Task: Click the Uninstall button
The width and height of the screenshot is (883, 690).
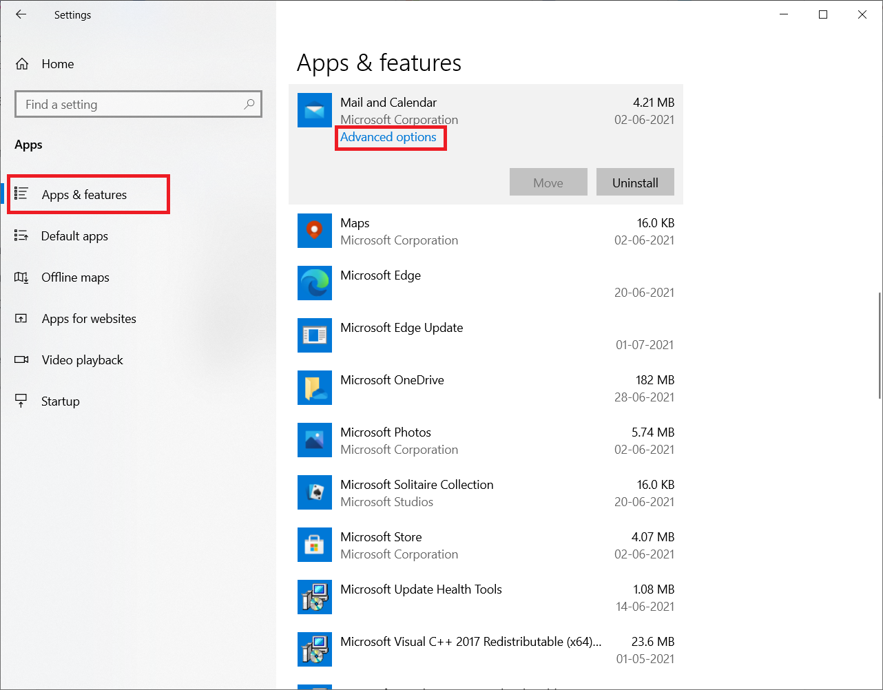Action: pos(635,182)
